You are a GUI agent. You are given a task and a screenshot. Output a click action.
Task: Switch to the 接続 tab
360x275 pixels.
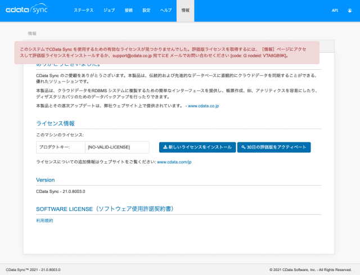(x=129, y=10)
